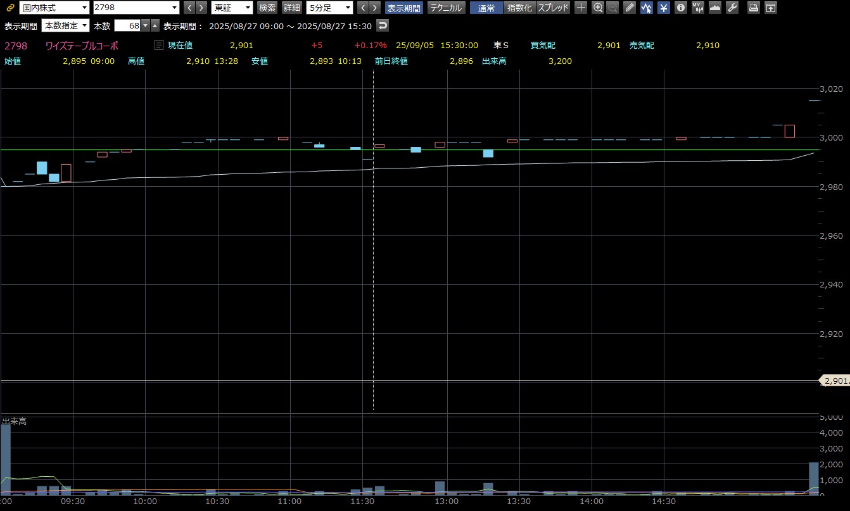
Task: Click the 始値 opening value 2,895
Action: (x=74, y=61)
